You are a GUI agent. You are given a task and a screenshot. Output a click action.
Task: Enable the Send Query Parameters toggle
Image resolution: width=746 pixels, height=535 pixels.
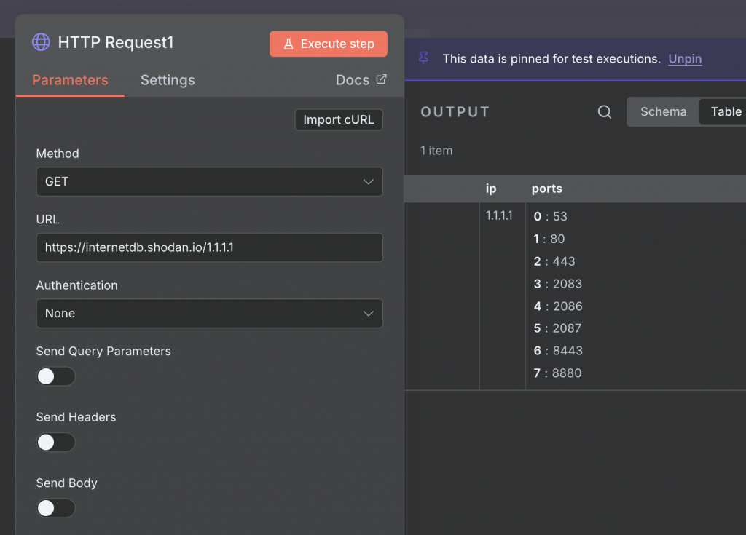(56, 376)
